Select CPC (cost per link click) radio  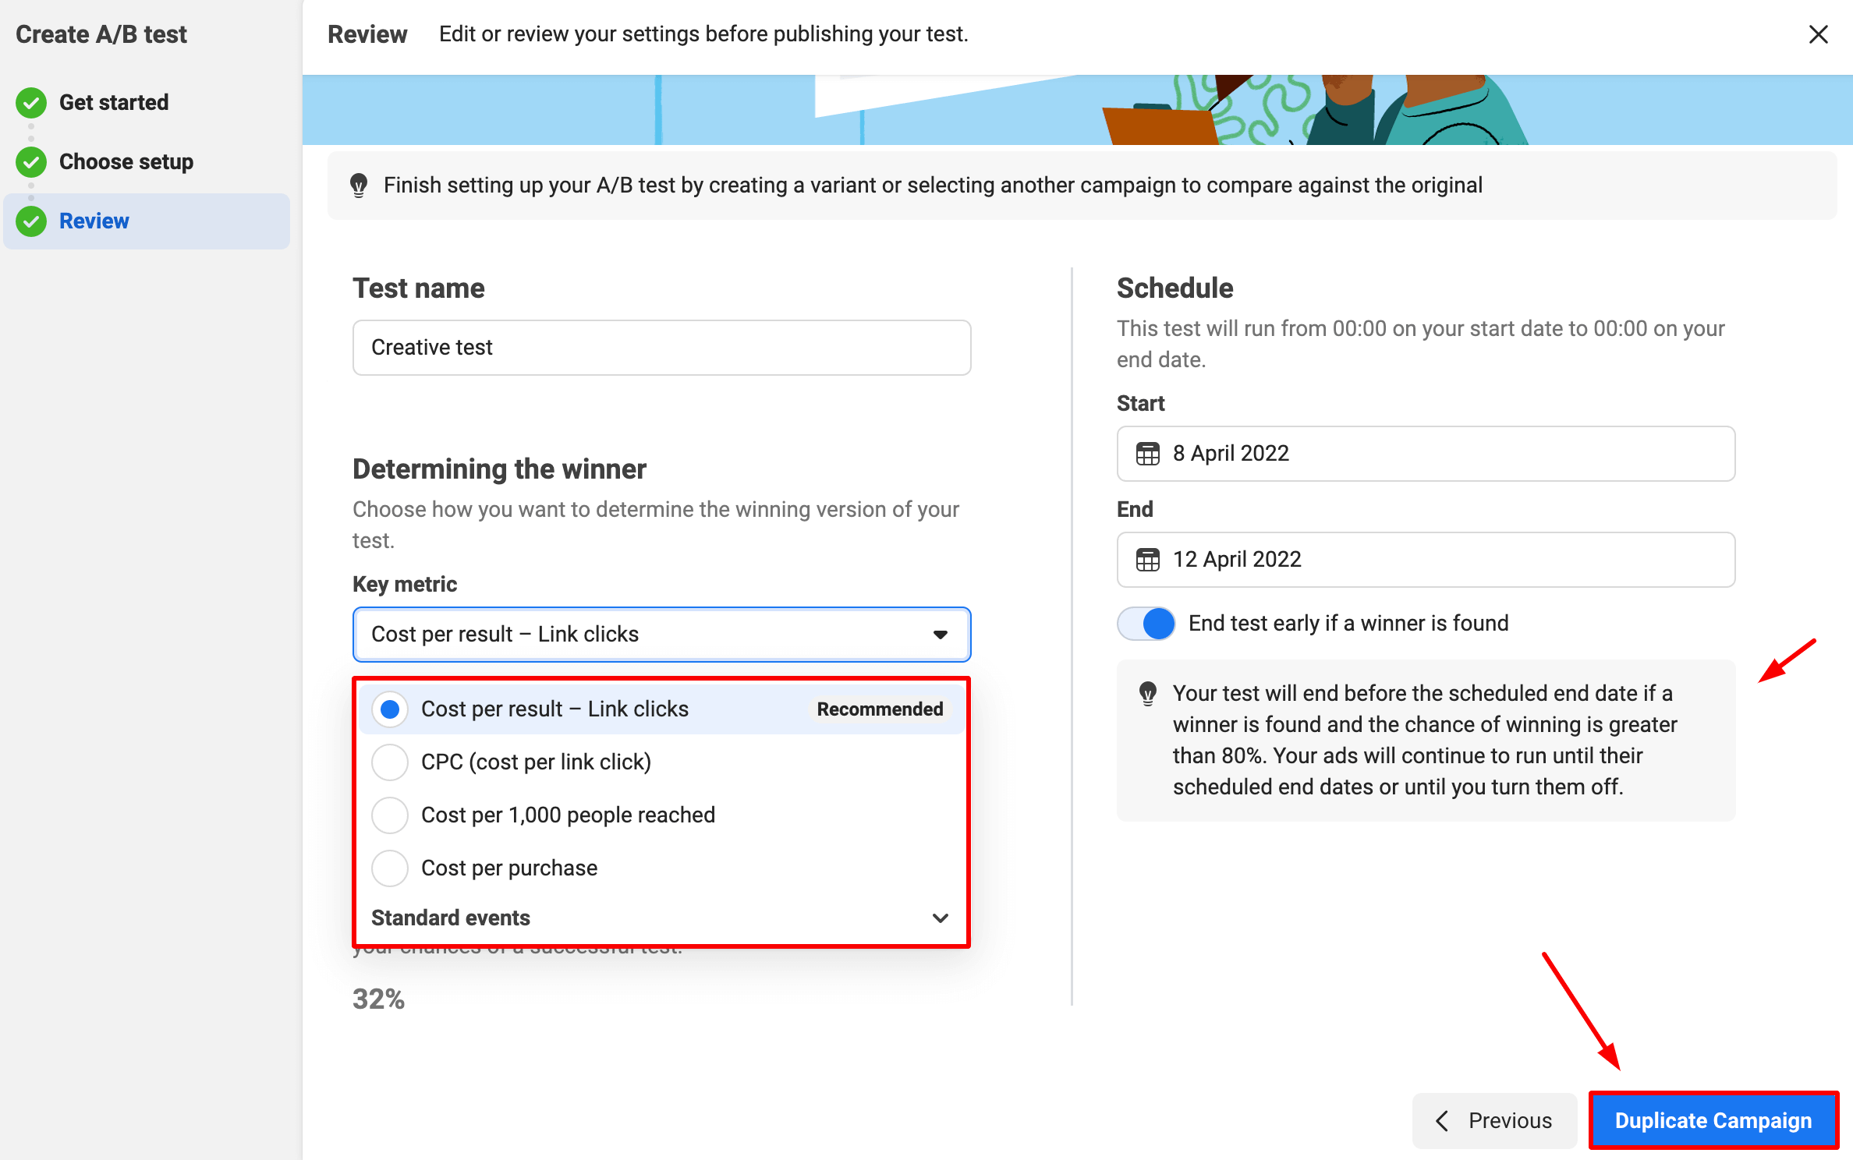point(390,762)
